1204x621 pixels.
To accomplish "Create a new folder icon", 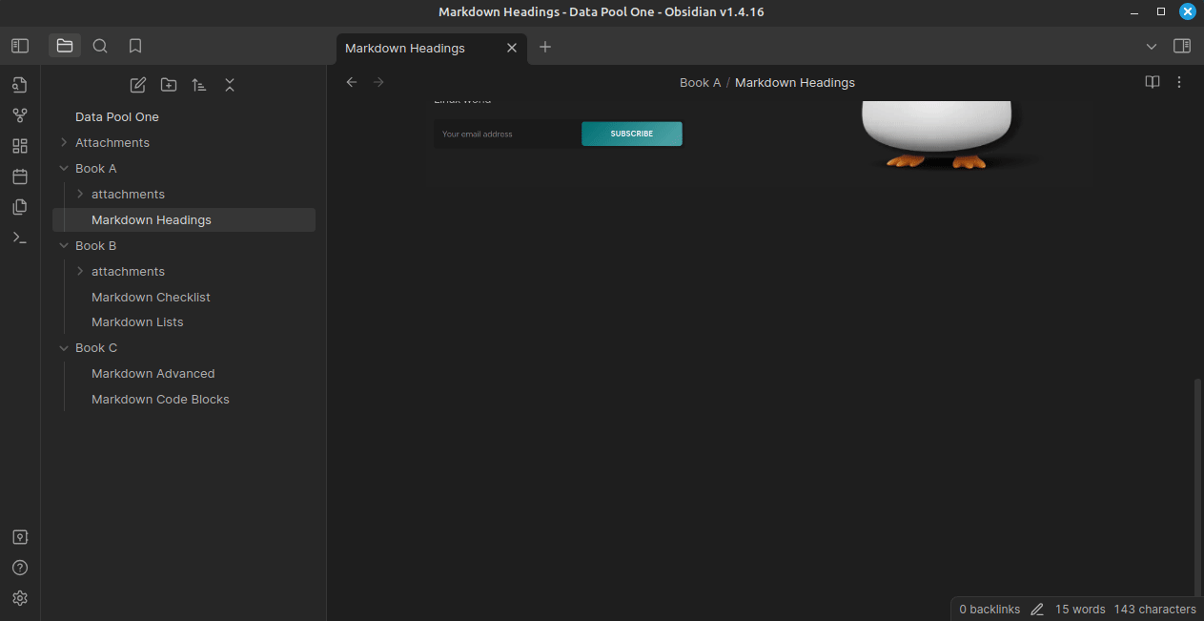I will point(169,85).
